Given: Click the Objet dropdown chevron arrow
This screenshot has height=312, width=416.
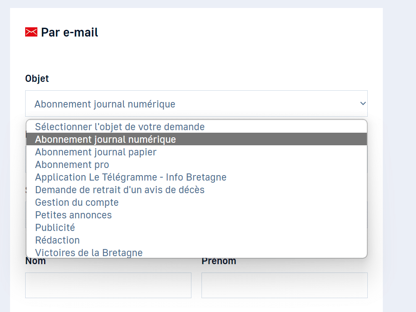Looking at the screenshot, I should point(363,103).
